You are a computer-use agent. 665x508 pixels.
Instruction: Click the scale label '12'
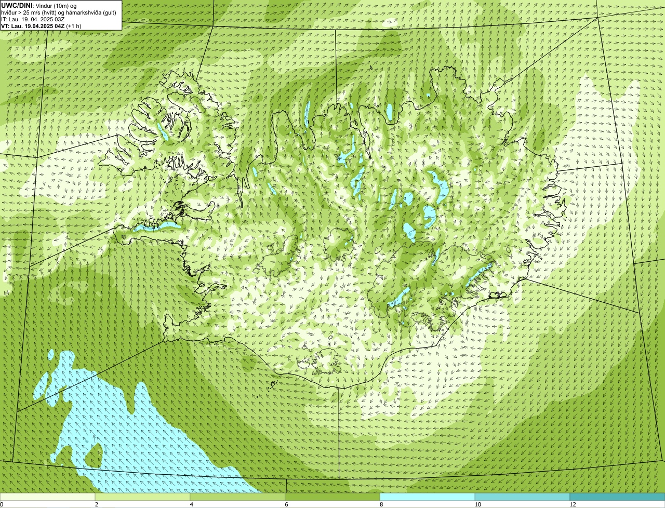[x=572, y=504]
